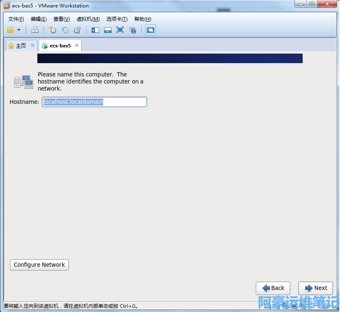Viewport: 340px width, 312px height.
Task: Open the 虚拟机(M) menu
Action: pos(88,19)
